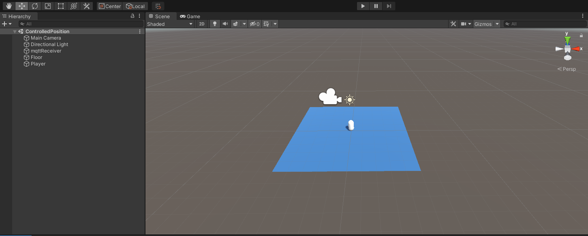The image size is (588, 236).
Task: Select the Scale tool
Action: pyautogui.click(x=48, y=6)
